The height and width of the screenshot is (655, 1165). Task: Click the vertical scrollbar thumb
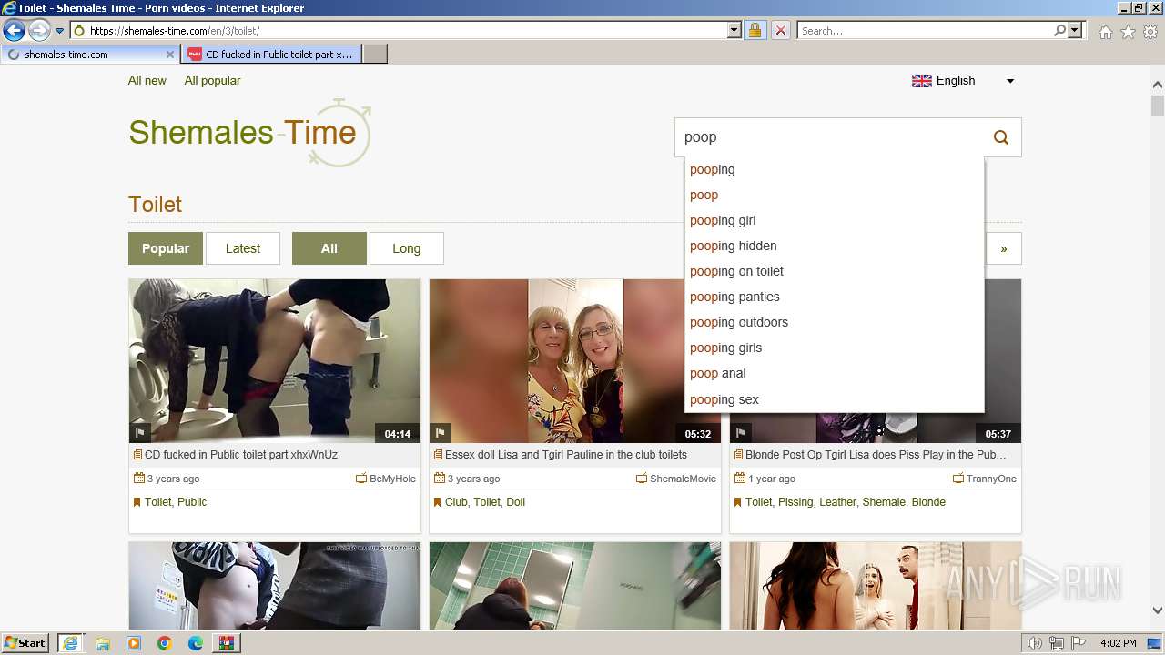(x=1158, y=105)
